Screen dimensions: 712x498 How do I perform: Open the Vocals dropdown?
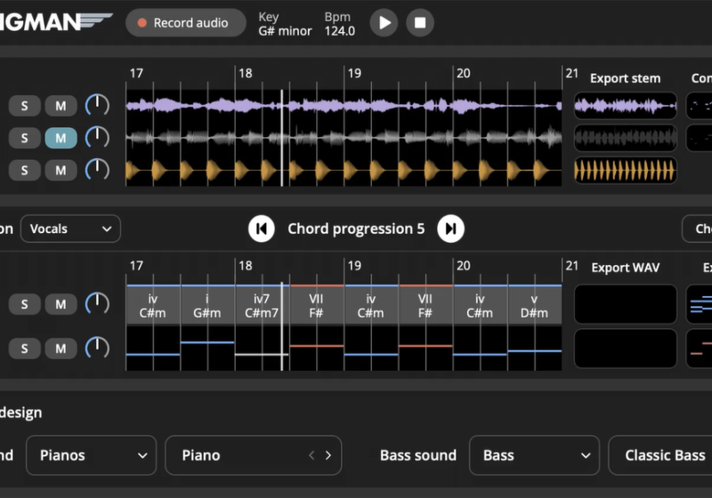tap(70, 229)
